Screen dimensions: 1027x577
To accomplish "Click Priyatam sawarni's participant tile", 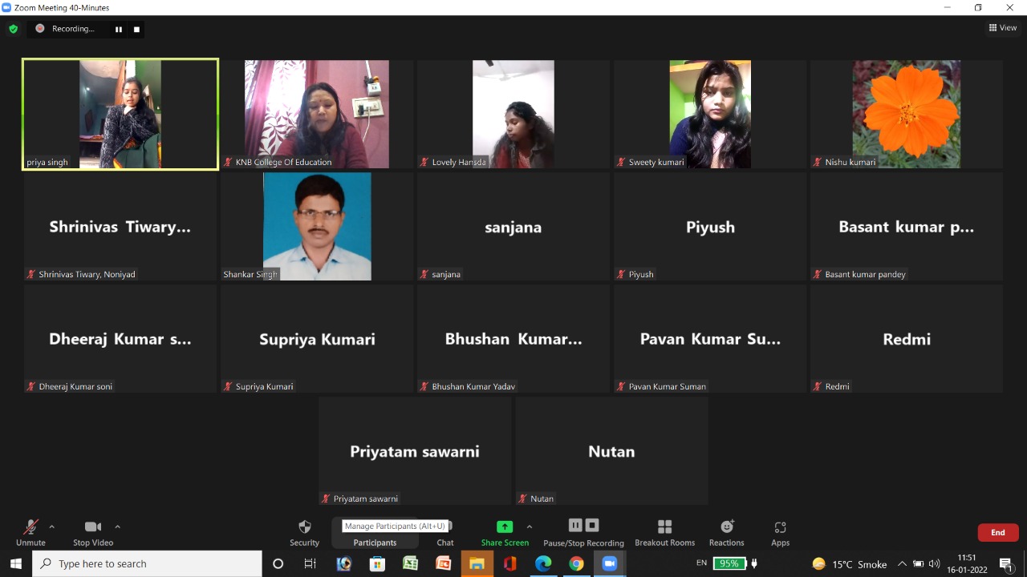I will coord(415,450).
